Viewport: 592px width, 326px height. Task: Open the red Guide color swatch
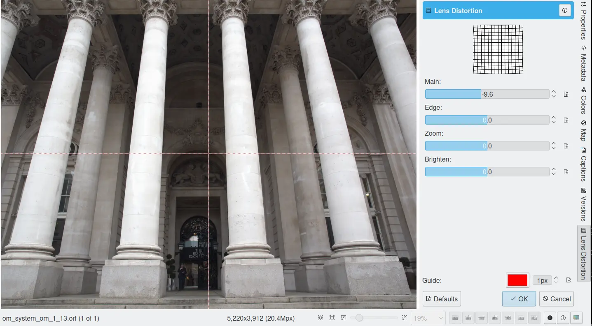[517, 280]
